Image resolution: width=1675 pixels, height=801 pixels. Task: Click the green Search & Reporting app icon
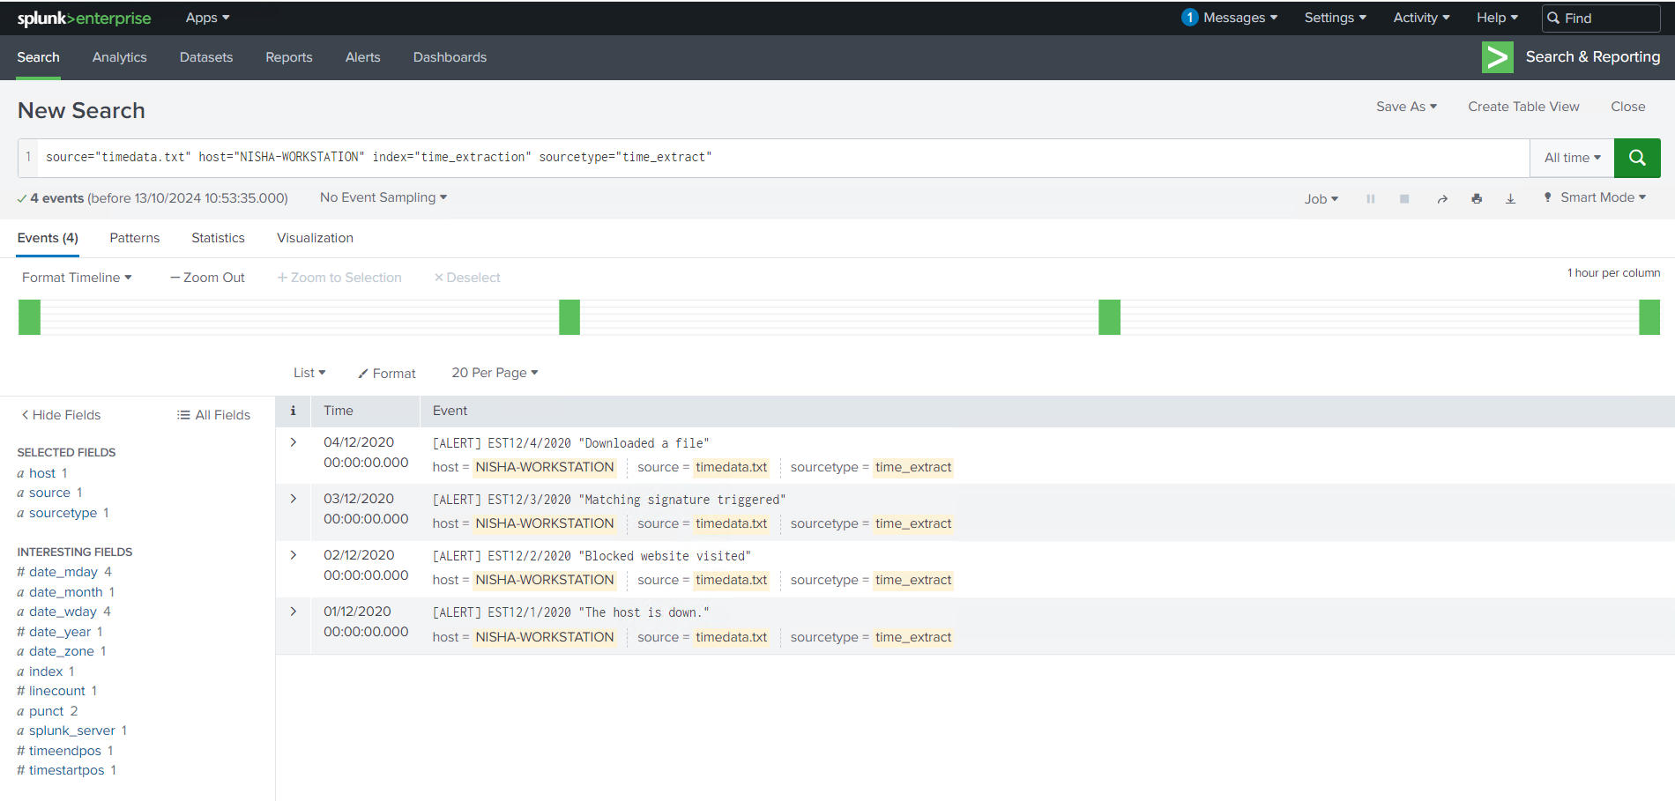(x=1497, y=57)
